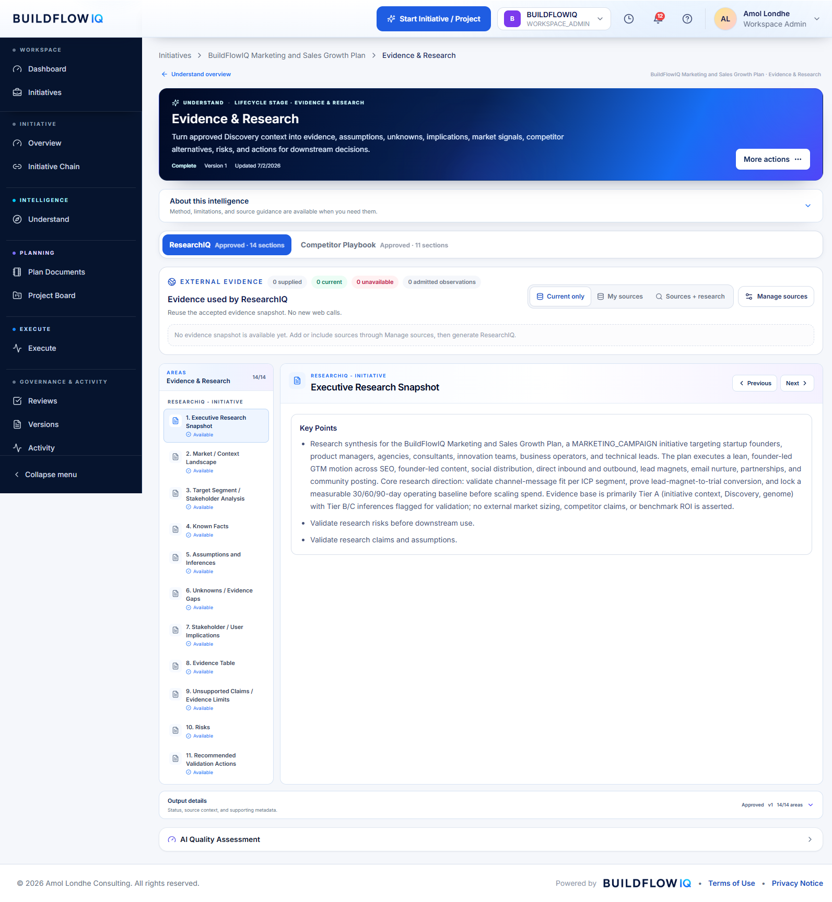Open notifications bell with 12 badge
Viewport: 832px width, 902px height.
point(658,19)
